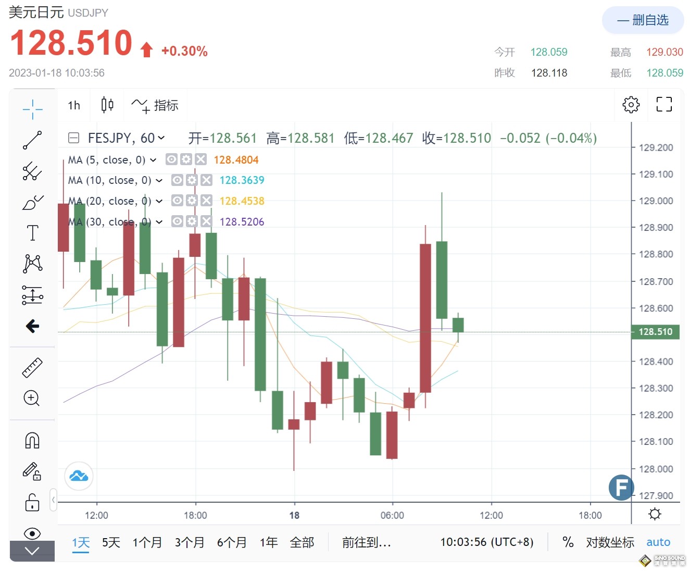The width and height of the screenshot is (690, 572).
Task: Toggle percent scale mode
Action: (568, 542)
